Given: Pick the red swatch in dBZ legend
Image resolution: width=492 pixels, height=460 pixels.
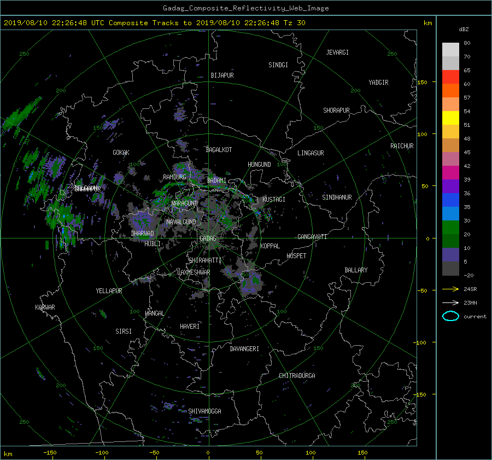Looking at the screenshot, I should click(x=450, y=77).
